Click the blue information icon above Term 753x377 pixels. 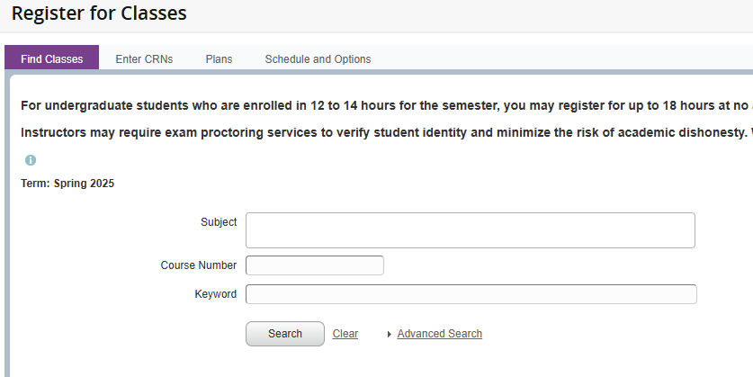tap(31, 160)
